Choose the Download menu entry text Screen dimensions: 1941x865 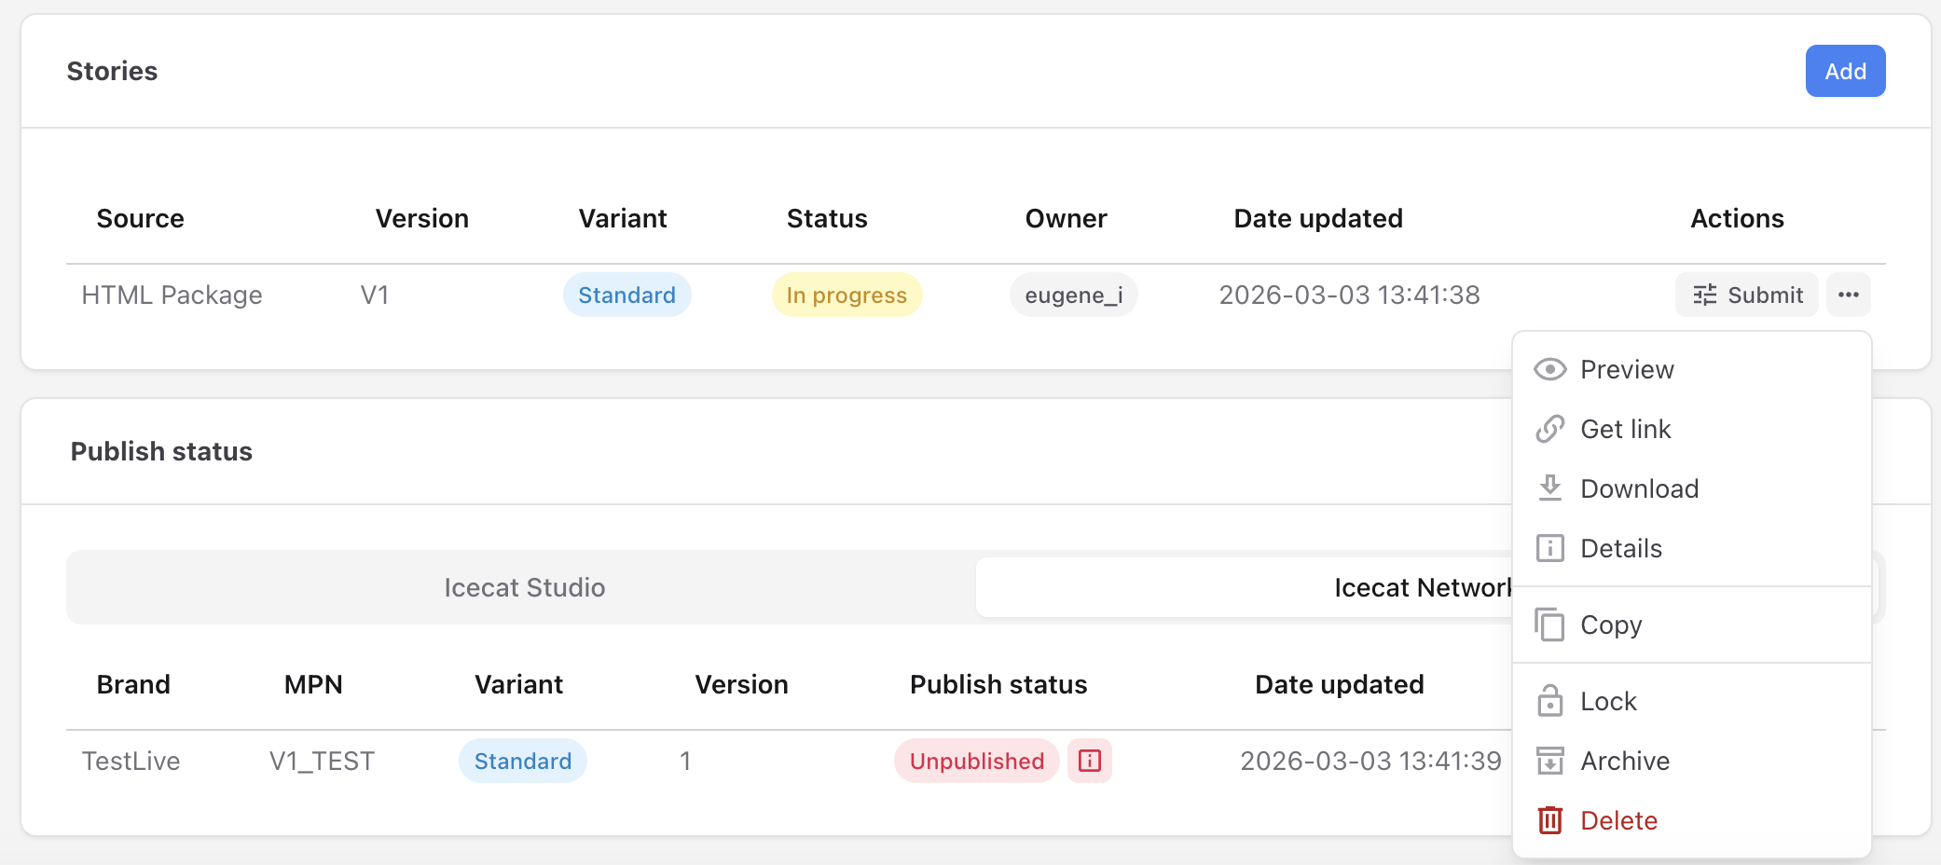(x=1639, y=488)
